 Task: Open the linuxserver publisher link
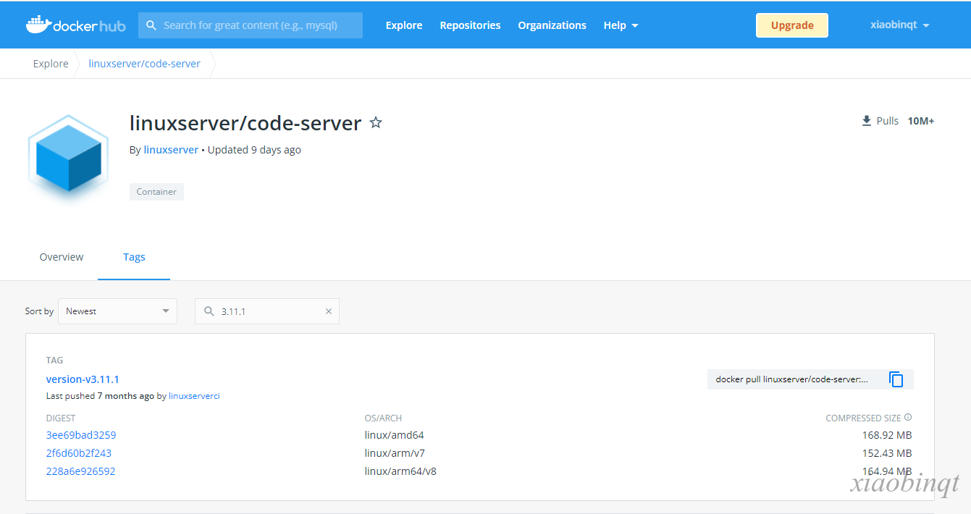click(x=171, y=150)
